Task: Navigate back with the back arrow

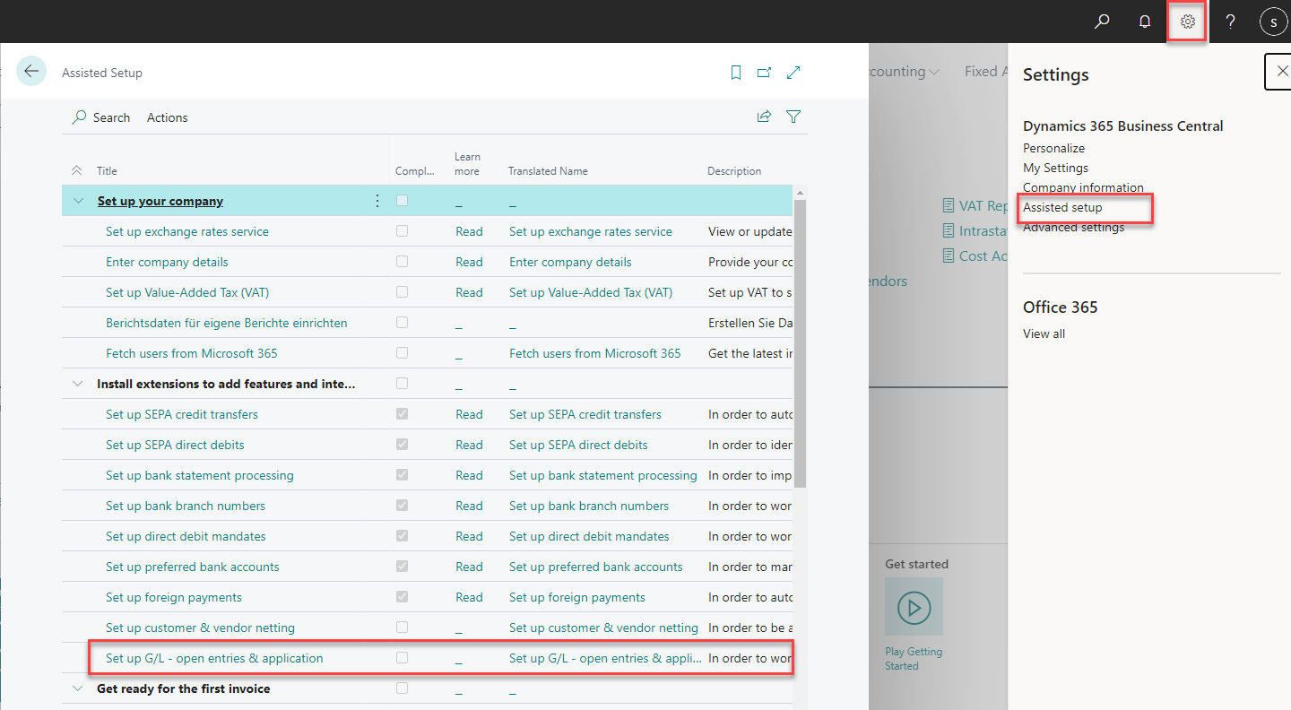Action: 31,70
